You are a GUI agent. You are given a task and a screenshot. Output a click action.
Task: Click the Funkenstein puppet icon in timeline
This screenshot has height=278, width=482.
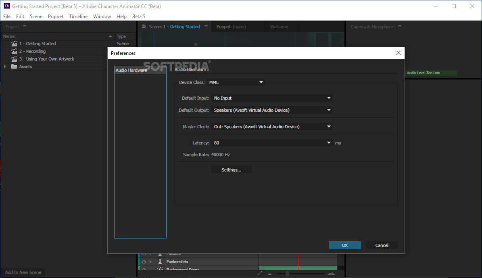coord(160,262)
